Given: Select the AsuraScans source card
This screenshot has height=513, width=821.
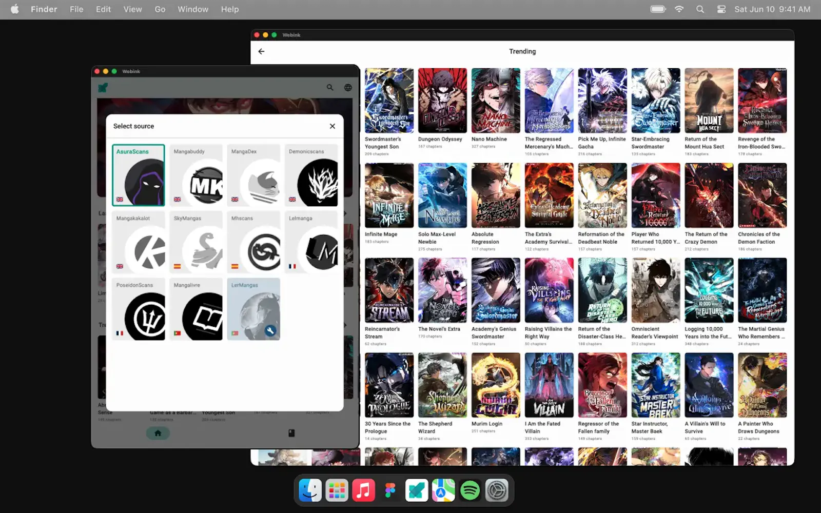Looking at the screenshot, I should coord(139,175).
